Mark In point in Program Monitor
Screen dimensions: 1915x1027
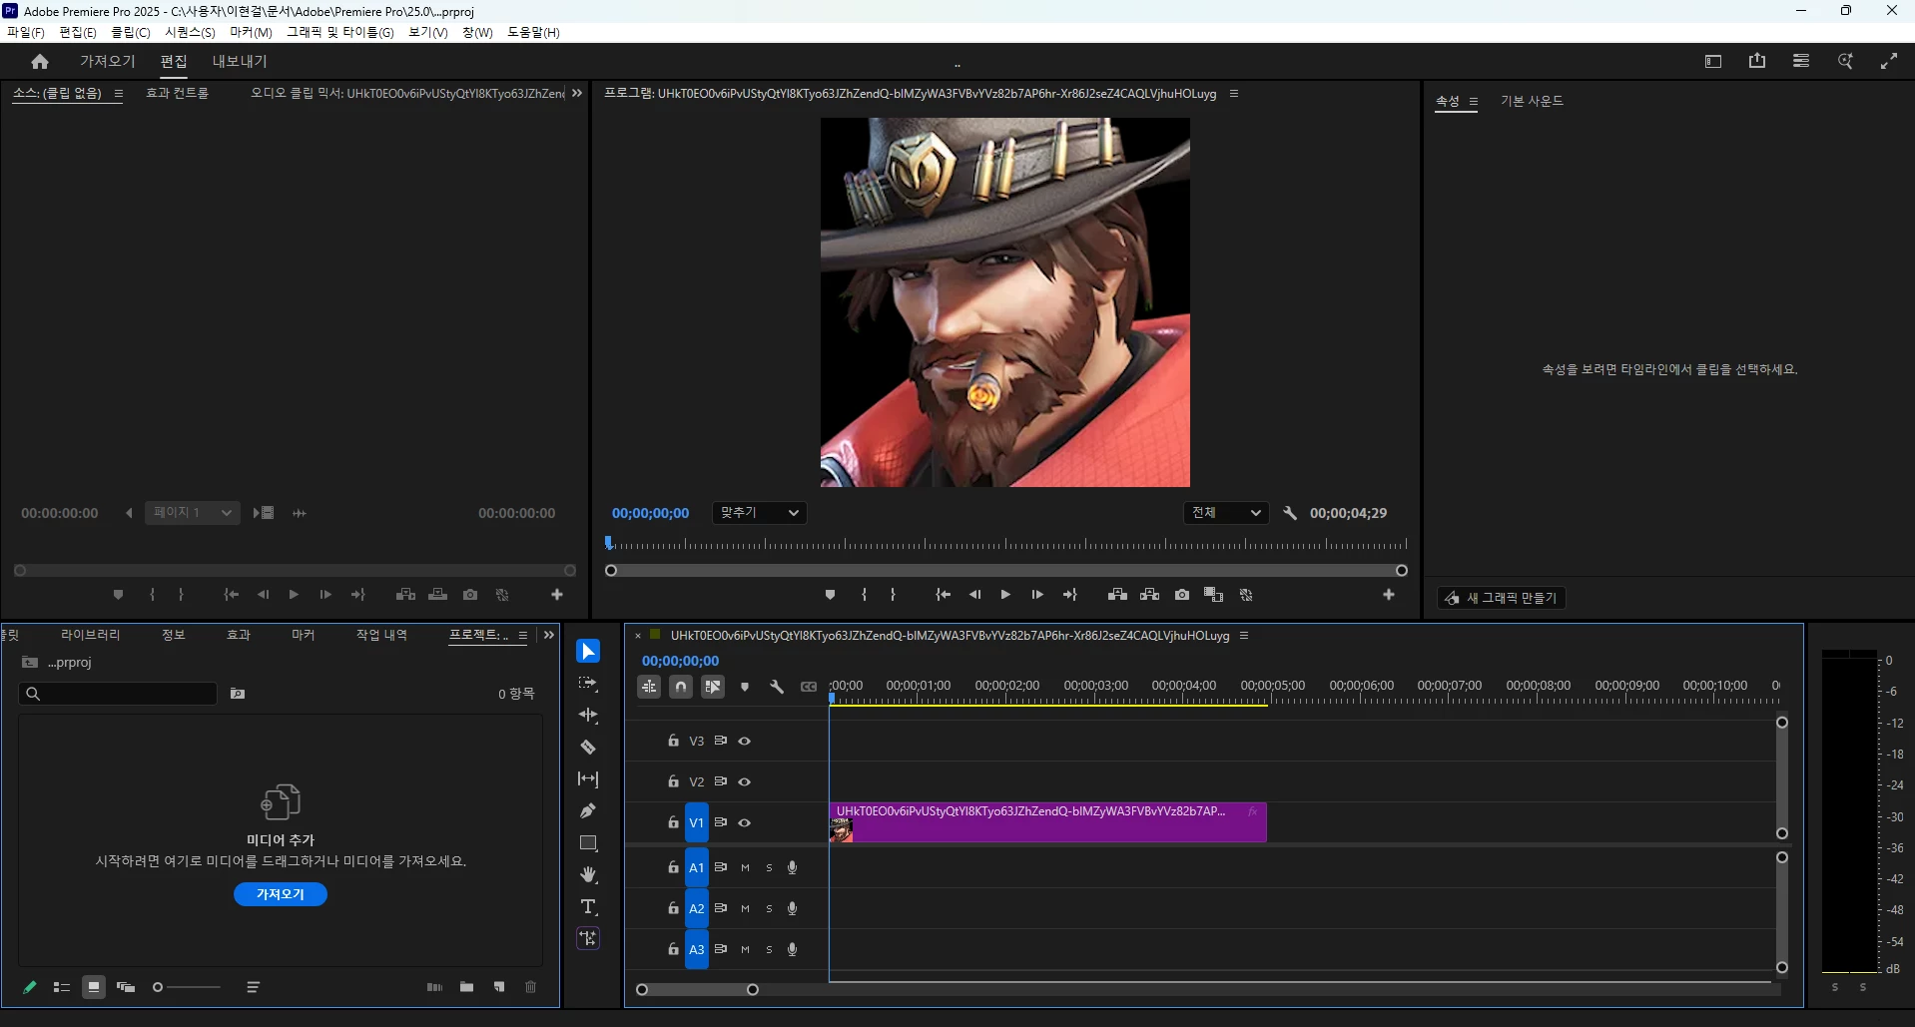(x=864, y=595)
